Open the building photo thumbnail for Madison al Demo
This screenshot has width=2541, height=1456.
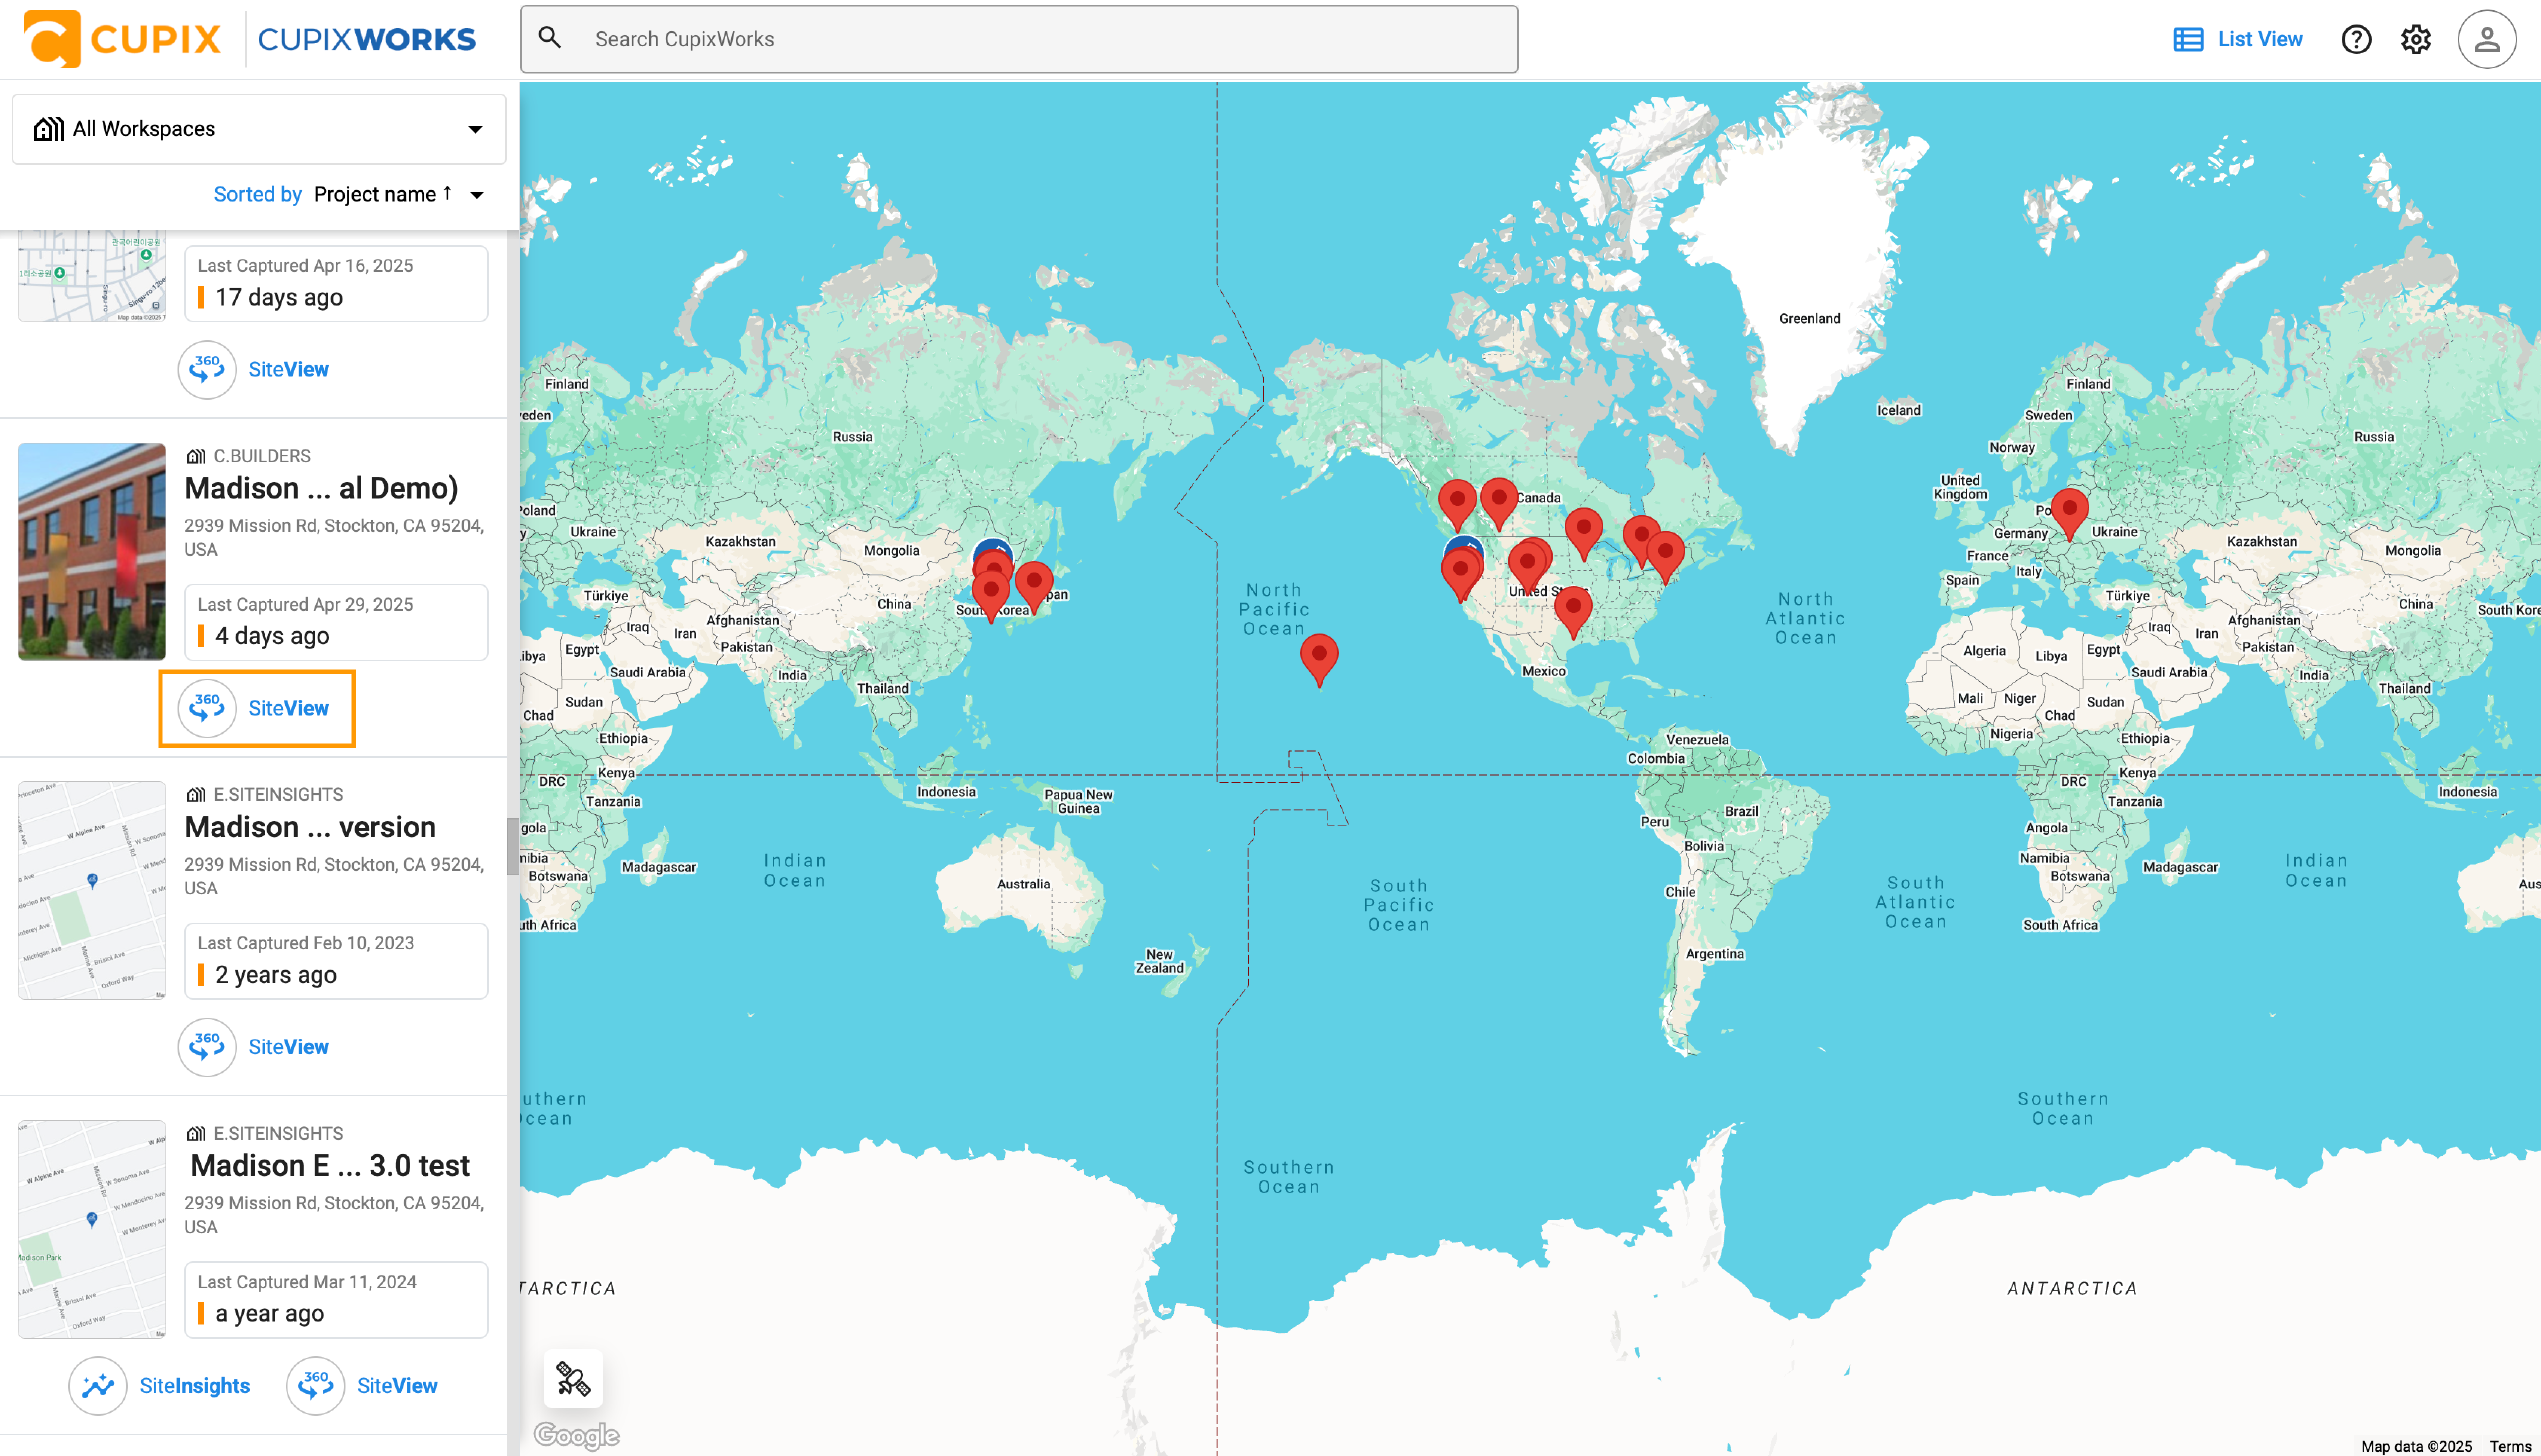click(92, 552)
